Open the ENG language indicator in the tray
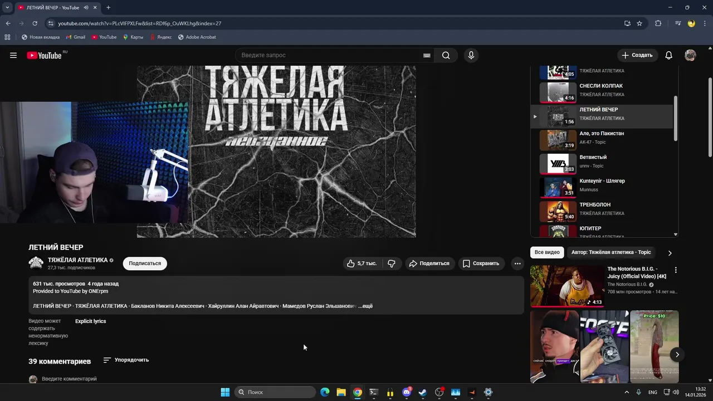Viewport: 713px width, 401px height. coord(653,392)
